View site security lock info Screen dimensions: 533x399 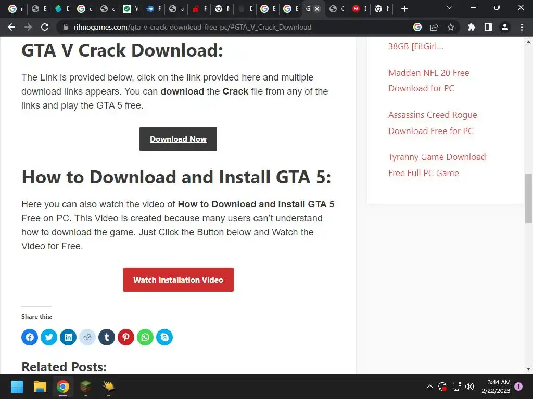66,27
